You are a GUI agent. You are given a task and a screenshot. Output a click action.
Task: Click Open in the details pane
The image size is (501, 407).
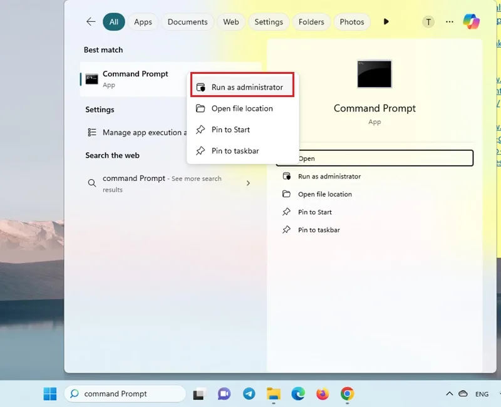pos(374,158)
